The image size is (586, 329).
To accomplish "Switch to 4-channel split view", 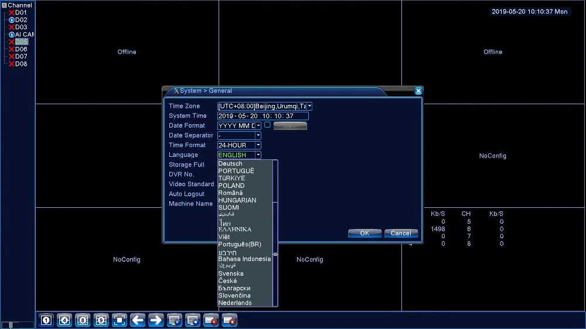I will click(x=64, y=320).
